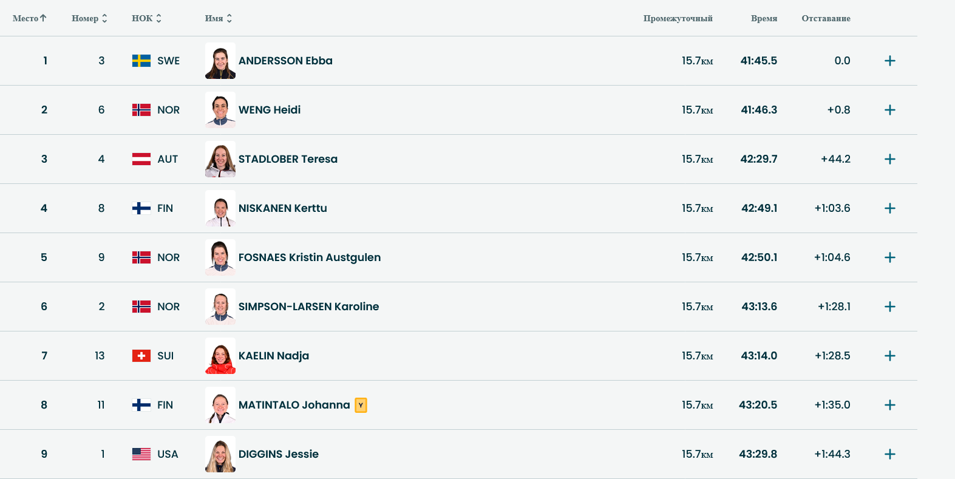955x479 pixels.
Task: Click the USA flag icon
Action: (141, 454)
